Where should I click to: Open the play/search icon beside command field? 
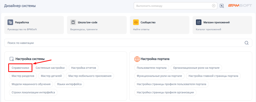pos(222,6)
